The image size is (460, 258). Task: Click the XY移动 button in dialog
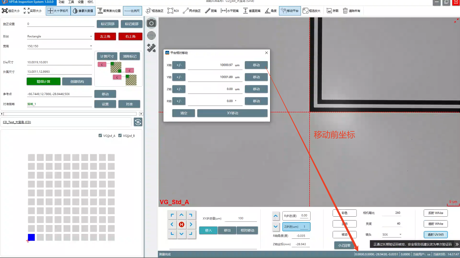pos(232,113)
